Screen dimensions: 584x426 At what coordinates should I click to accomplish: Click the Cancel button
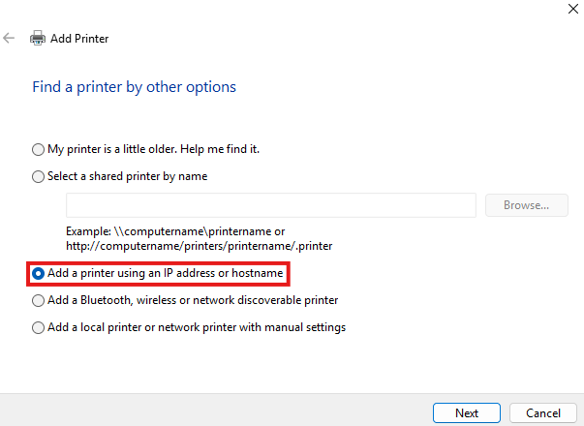point(543,413)
